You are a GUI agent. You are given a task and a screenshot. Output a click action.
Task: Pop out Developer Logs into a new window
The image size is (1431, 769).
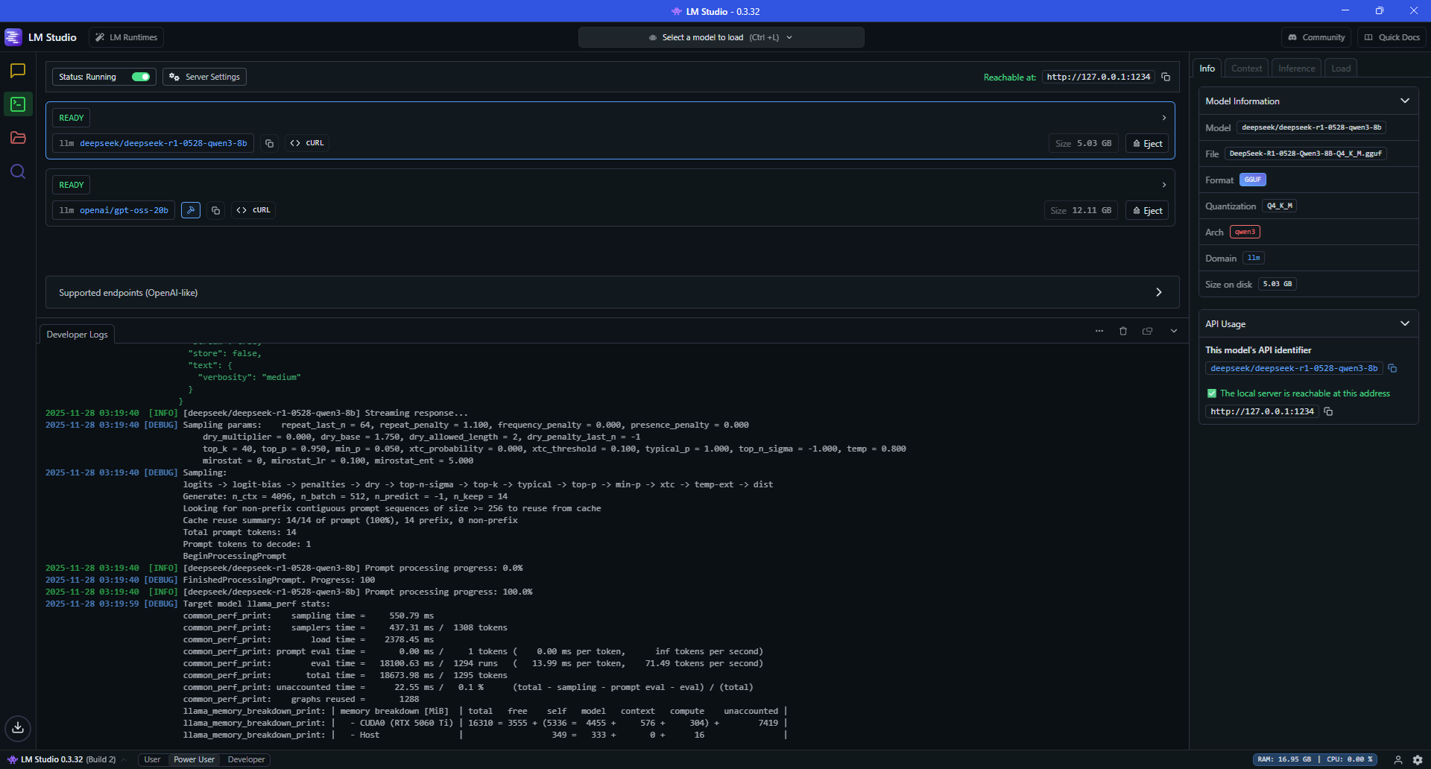tap(1148, 331)
